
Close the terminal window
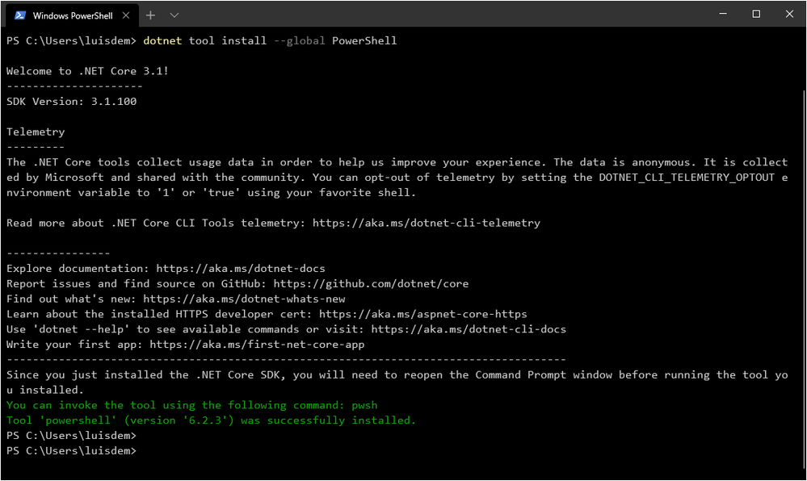click(789, 14)
